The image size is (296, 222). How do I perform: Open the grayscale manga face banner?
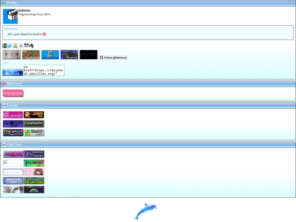tap(13, 190)
